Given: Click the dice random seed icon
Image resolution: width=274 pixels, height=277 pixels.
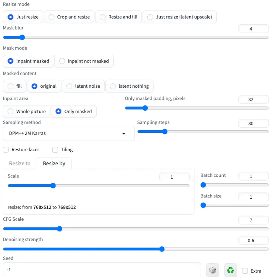Looking at the screenshot, I should point(213,270).
